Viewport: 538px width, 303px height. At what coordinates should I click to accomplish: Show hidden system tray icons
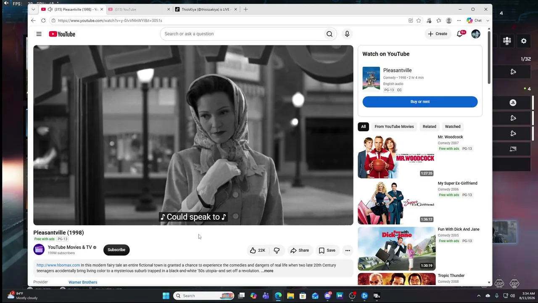[x=479, y=296]
